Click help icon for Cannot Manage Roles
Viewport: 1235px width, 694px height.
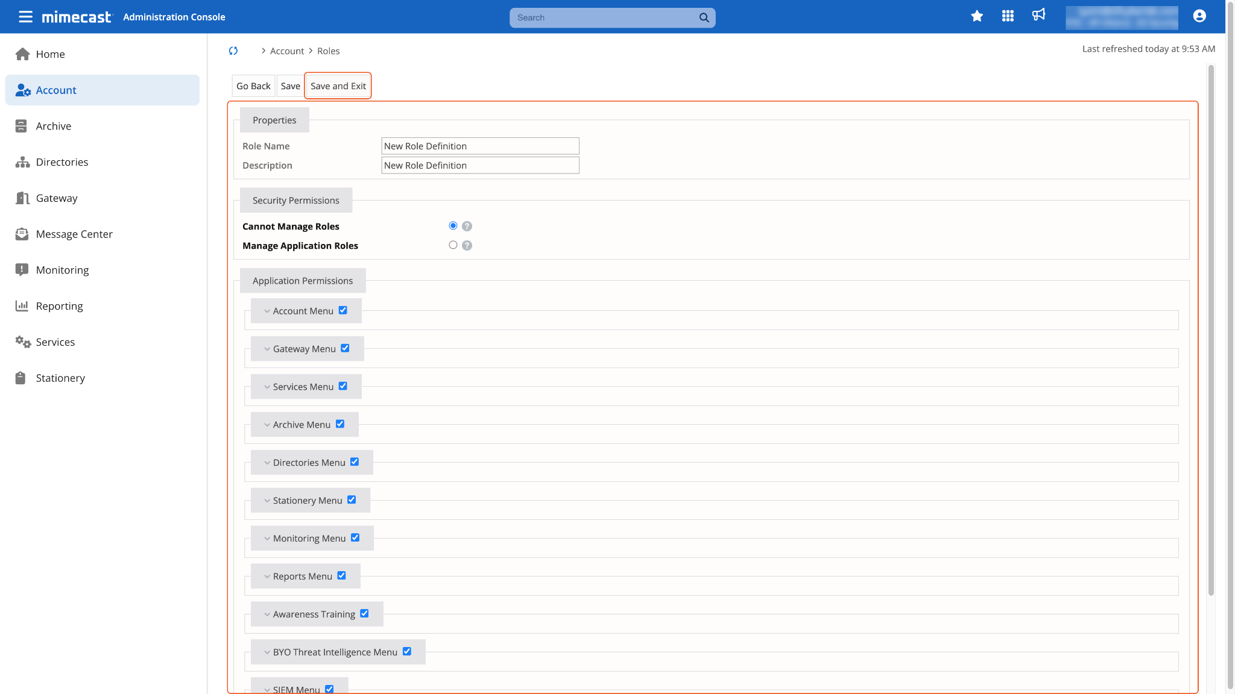click(467, 227)
